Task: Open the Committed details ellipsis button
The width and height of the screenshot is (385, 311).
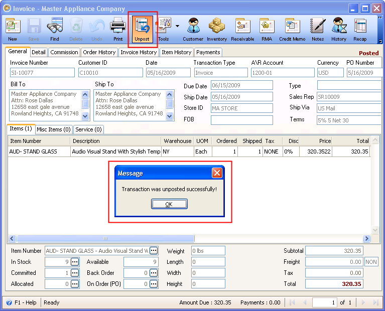Action: click(x=75, y=273)
